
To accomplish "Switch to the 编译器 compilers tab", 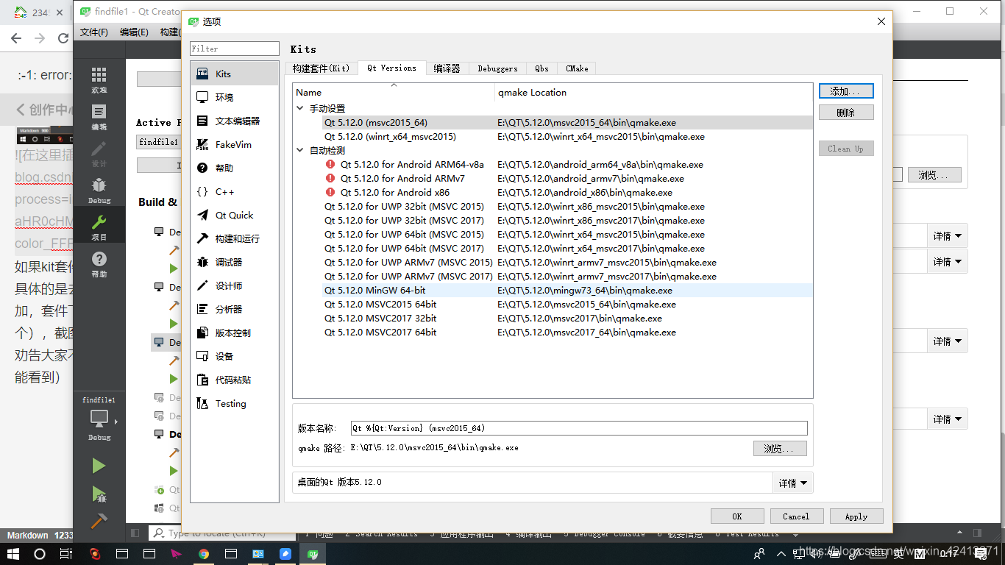I will coord(447,68).
